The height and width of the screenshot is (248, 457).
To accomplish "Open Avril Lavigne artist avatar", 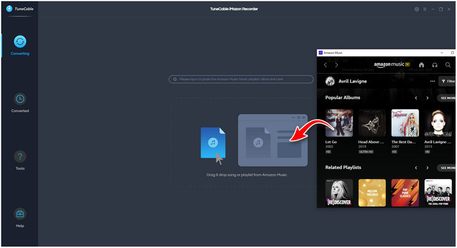I will [330, 81].
